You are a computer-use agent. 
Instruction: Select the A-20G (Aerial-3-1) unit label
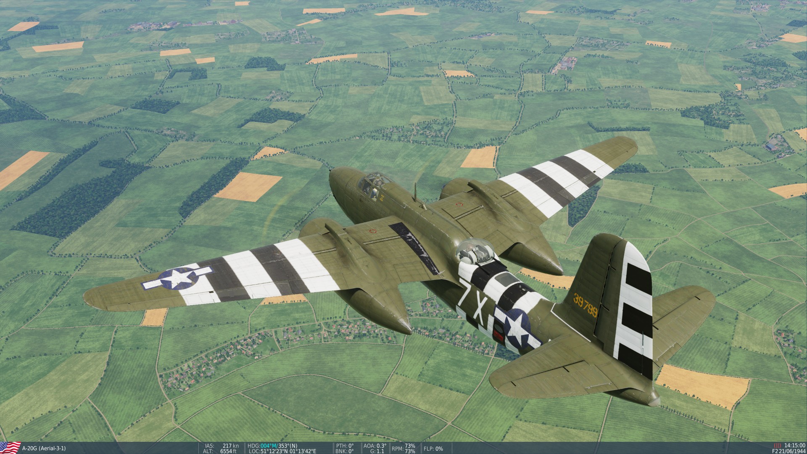[44, 449]
